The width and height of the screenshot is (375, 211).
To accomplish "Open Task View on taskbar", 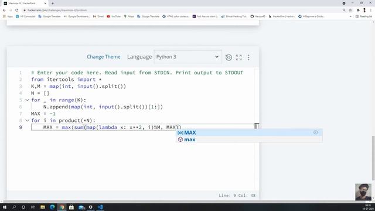I will coord(33,207).
